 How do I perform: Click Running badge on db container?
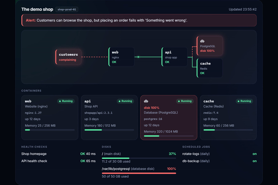tap(185, 101)
